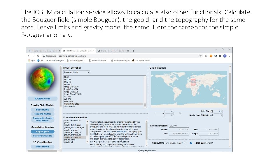The width and height of the screenshot is (280, 157).
Task: Reload the page with the refresh icon
Action: pos(38,56)
